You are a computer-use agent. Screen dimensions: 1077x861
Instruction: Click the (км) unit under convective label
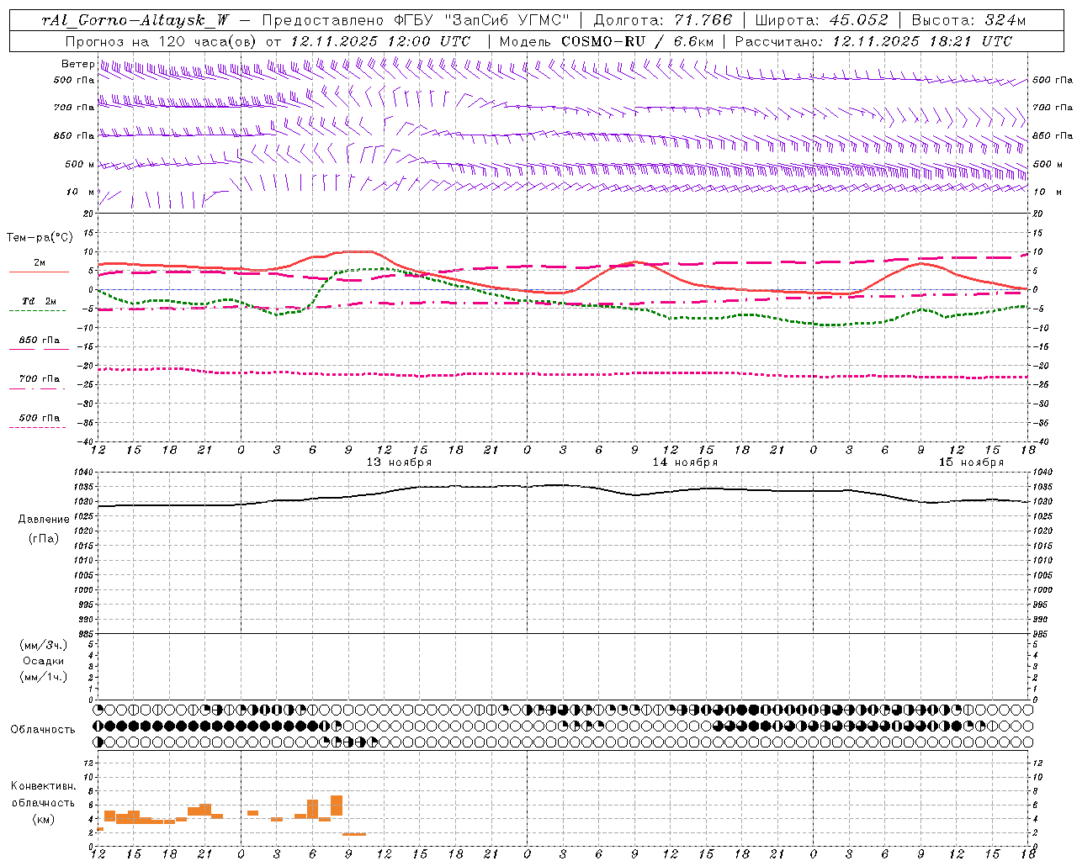coord(44,819)
